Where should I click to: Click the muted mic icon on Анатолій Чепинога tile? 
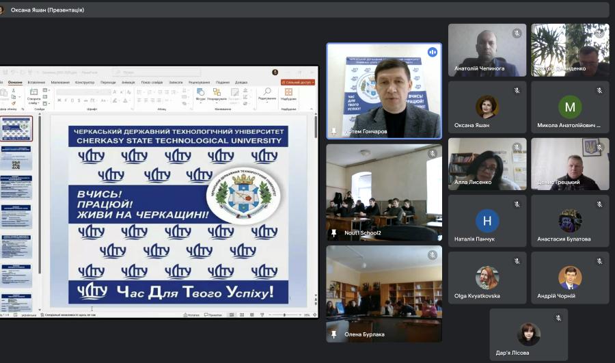pyautogui.click(x=517, y=33)
